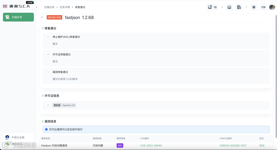Open the 扫描任务 sidebar menu item

pyautogui.click(x=18, y=17)
